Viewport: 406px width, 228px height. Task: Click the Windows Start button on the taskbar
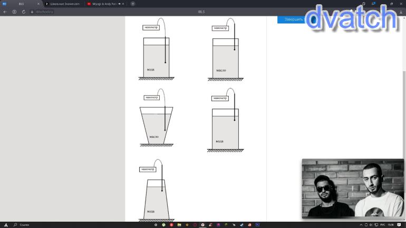tap(6, 225)
